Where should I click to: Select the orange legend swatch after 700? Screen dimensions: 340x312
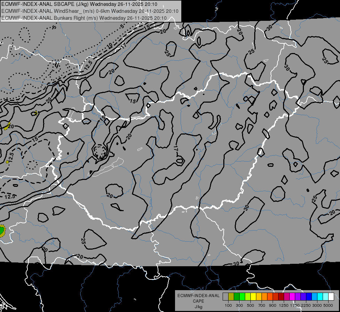click(x=265, y=297)
